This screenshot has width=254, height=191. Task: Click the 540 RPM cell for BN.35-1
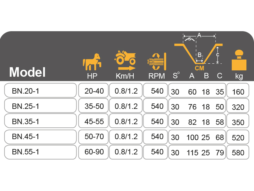(155, 121)
